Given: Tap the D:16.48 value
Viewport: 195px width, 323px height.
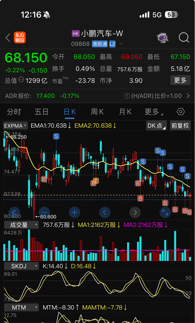Looking at the screenshot, I should 83,266.
